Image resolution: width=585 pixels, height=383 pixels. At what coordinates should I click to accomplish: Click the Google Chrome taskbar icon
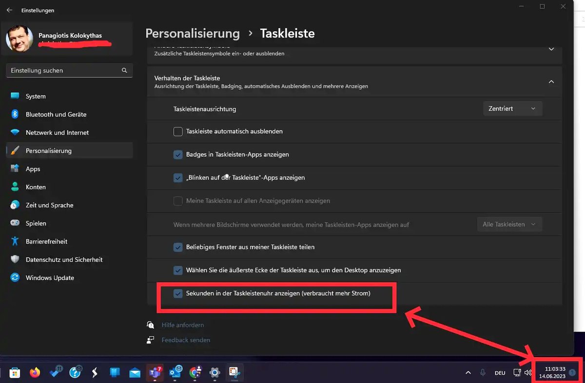[195, 373]
